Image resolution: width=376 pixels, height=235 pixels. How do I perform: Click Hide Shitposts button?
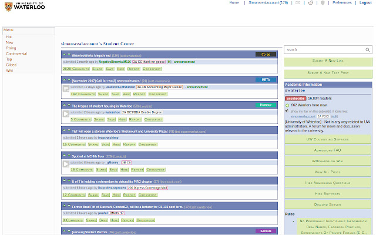pyautogui.click(x=328, y=194)
